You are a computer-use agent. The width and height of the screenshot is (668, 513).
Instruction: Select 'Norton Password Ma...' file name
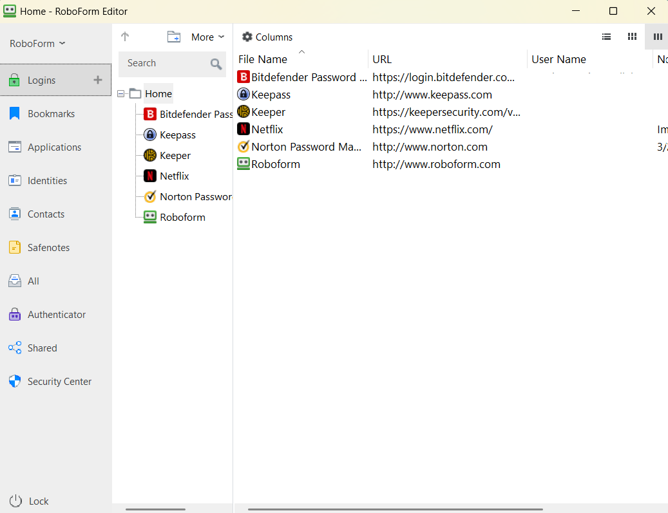(307, 147)
